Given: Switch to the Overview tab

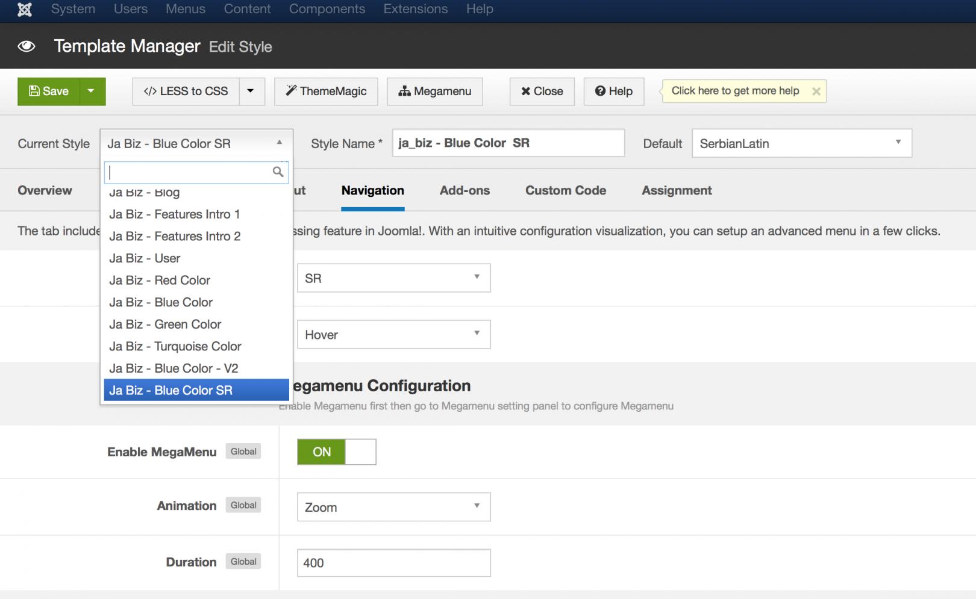Looking at the screenshot, I should click(x=45, y=190).
